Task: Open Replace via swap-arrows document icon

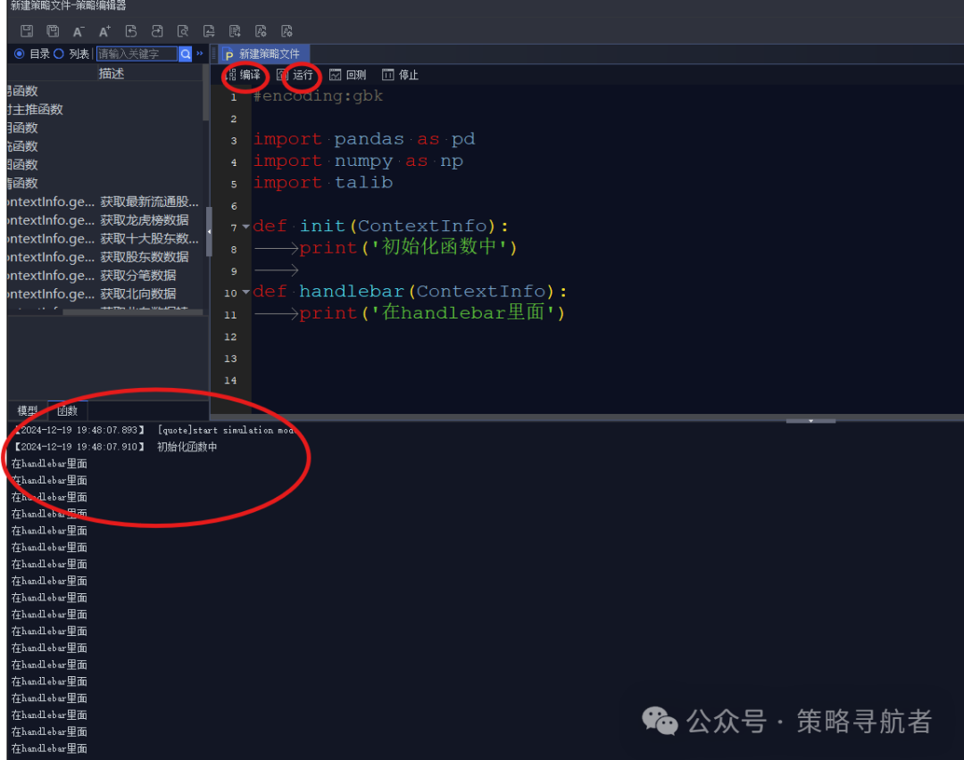Action: pos(208,30)
